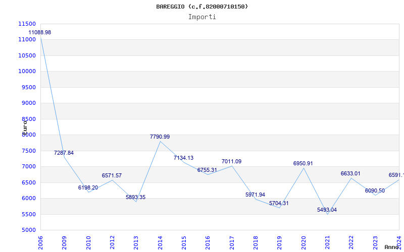Screen dimensions: 404x252
Task: Click data label 6198.20
Action: (88, 187)
